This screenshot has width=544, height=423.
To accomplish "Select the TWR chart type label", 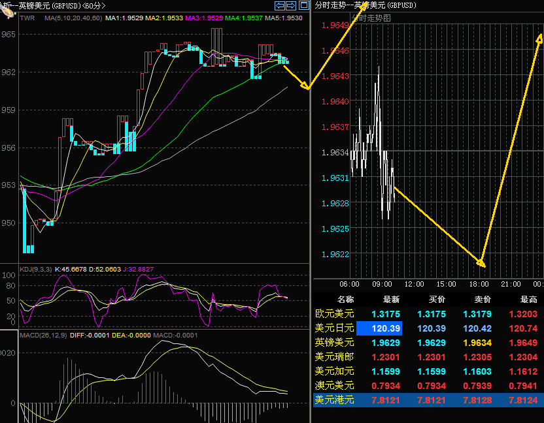I will click(x=27, y=18).
